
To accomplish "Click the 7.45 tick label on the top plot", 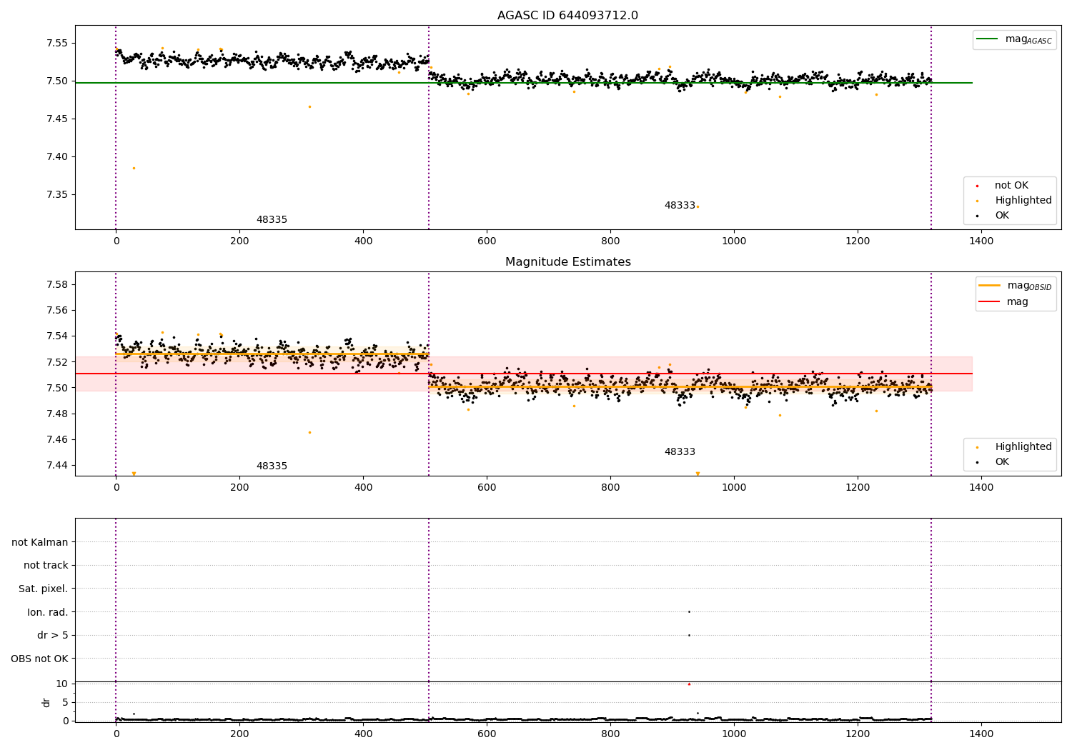I will click(x=56, y=119).
